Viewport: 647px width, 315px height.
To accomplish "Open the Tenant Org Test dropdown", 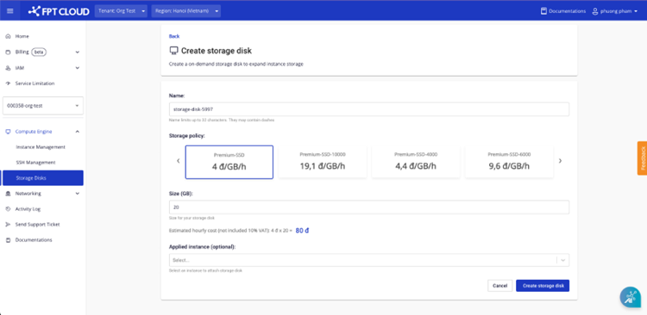I will 121,11.
